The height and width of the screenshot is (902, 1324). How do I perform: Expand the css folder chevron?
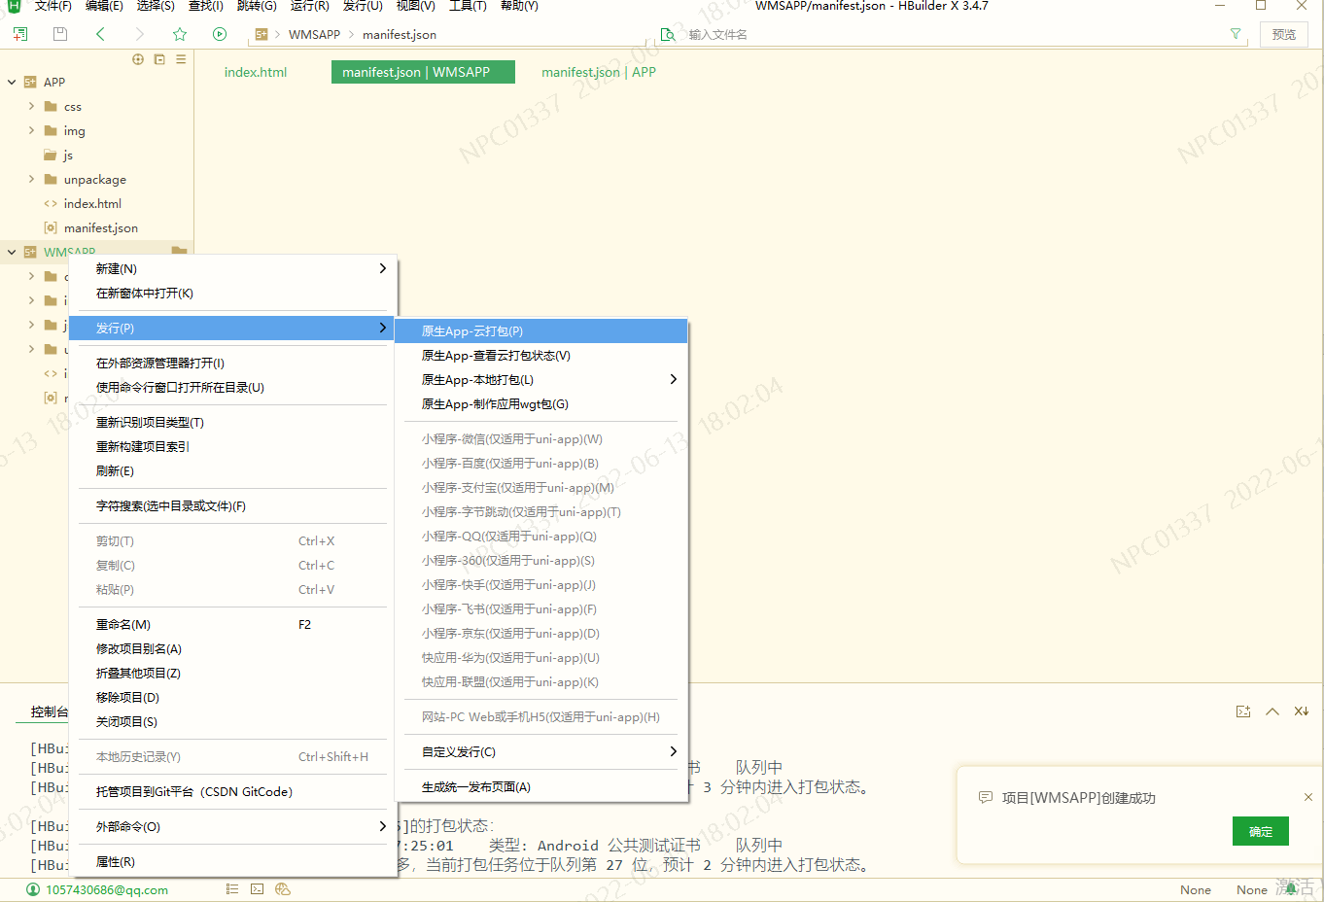point(31,107)
